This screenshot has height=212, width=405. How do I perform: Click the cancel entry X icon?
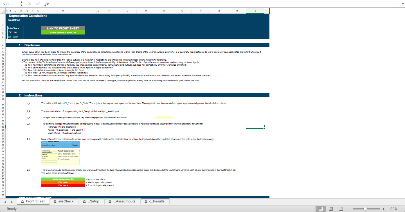pyautogui.click(x=30, y=4)
